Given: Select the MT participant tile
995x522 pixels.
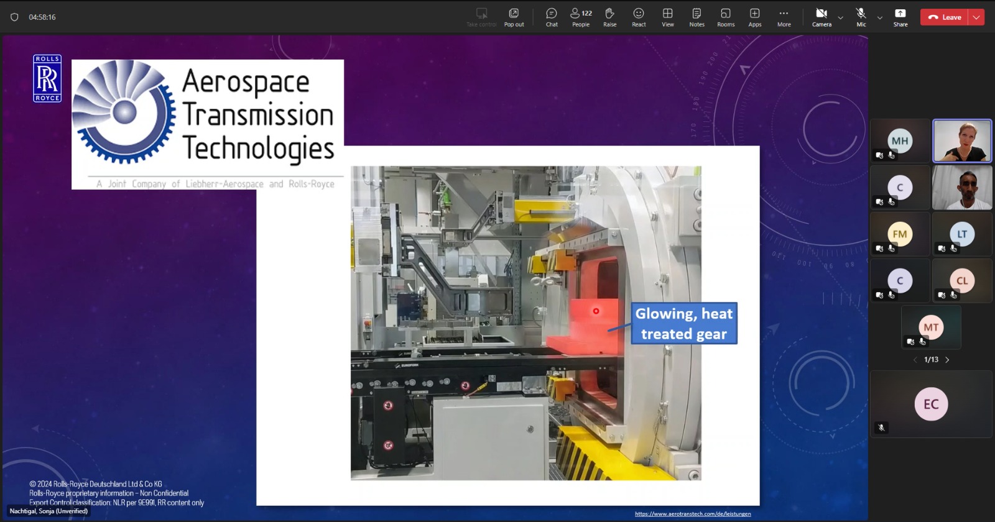Looking at the screenshot, I should click(931, 327).
